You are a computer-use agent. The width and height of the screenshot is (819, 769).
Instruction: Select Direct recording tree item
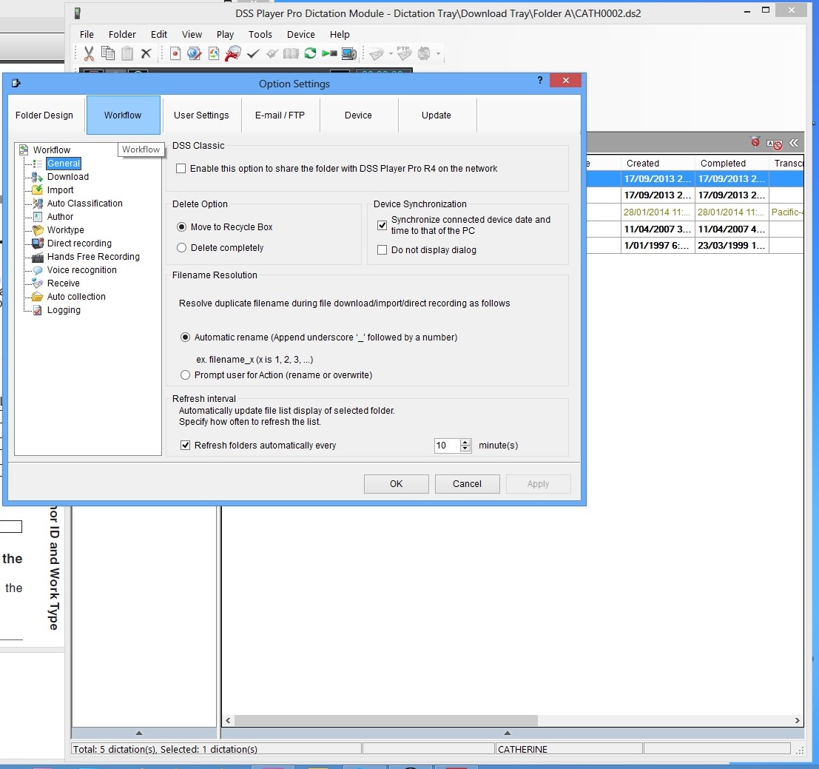[79, 244]
